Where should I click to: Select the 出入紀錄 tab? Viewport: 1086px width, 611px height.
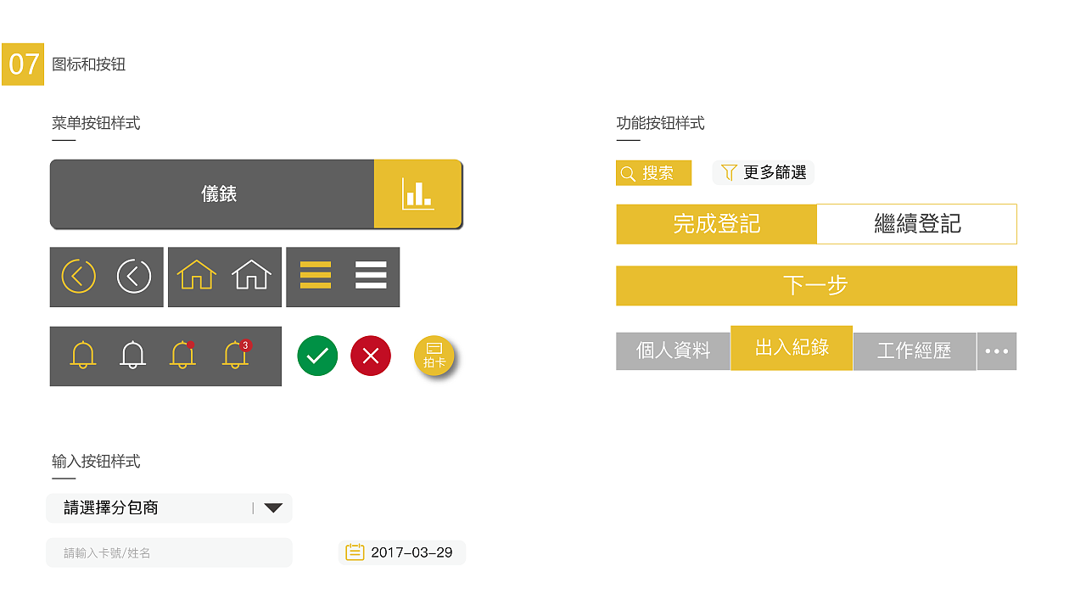tap(792, 348)
